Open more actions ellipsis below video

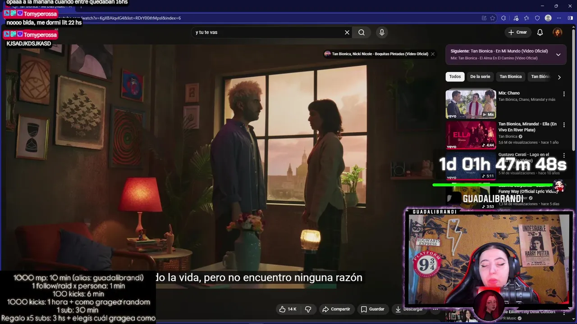[435, 309]
